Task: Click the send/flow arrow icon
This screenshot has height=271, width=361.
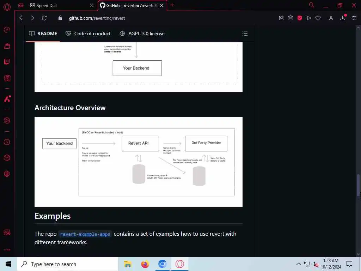Action: (x=309, y=18)
